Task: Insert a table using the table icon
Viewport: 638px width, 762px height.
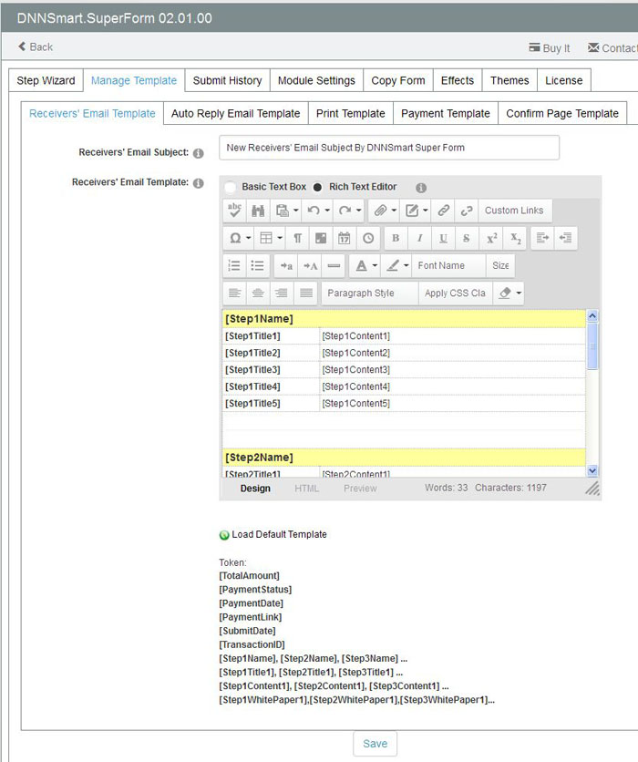Action: pos(266,238)
